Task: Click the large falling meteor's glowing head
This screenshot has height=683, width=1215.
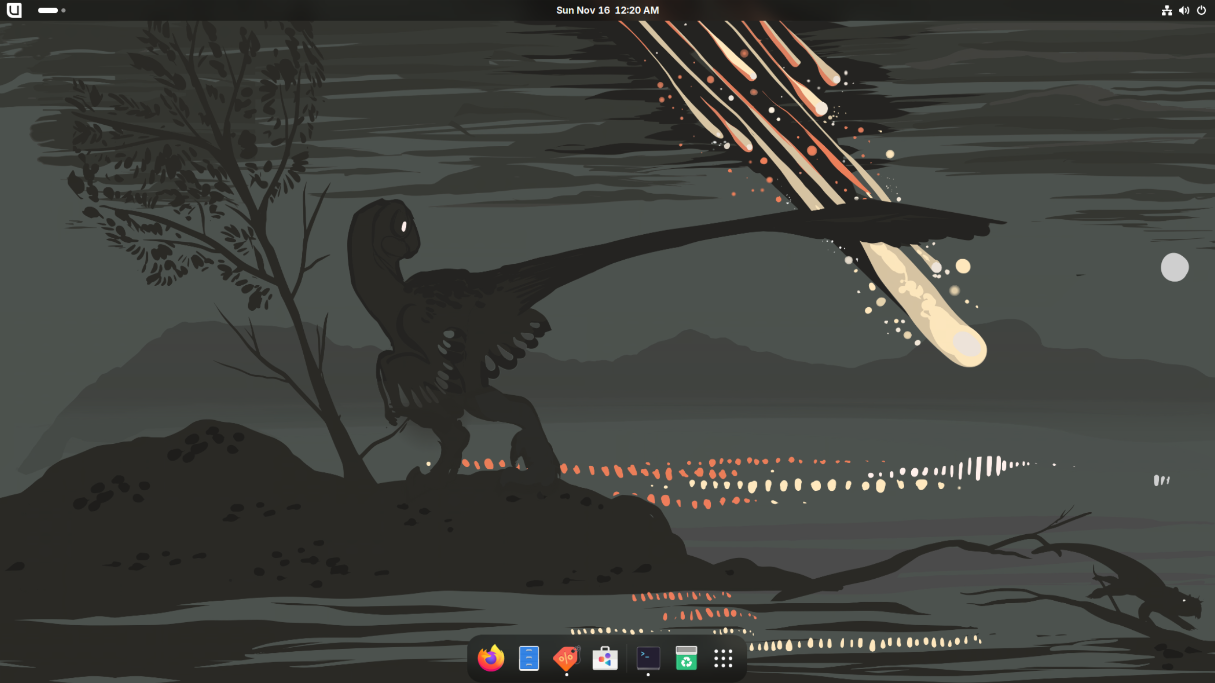Action: coord(966,345)
